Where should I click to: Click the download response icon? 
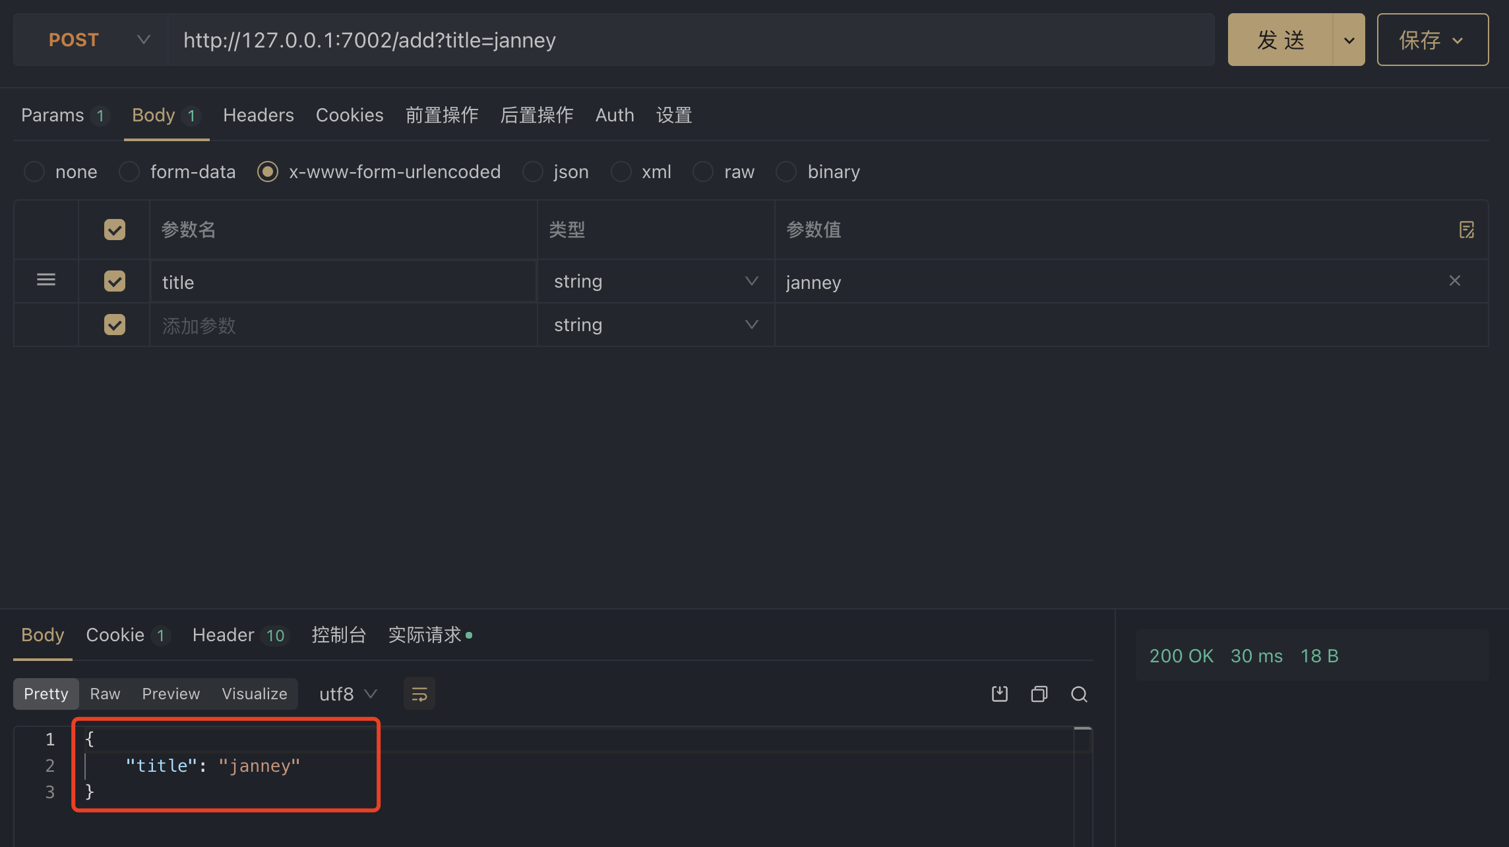[1000, 694]
